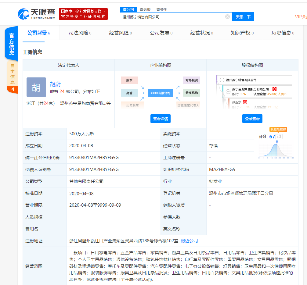Click the red 国家中小企业发展基金 badge
Image resolution: width=307 pixels, height=285 pixels.
[x=83, y=13]
